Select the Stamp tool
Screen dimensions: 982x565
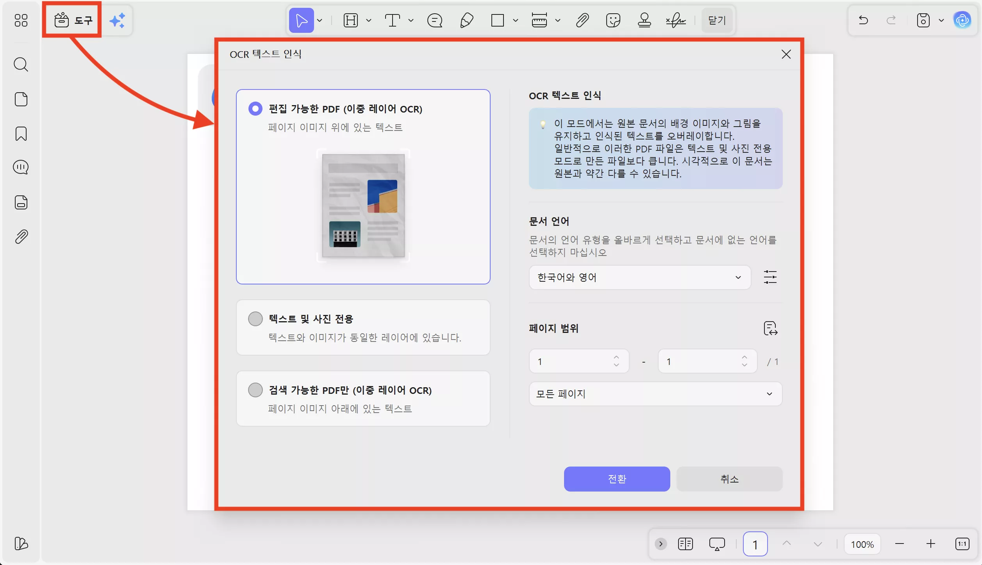click(644, 20)
